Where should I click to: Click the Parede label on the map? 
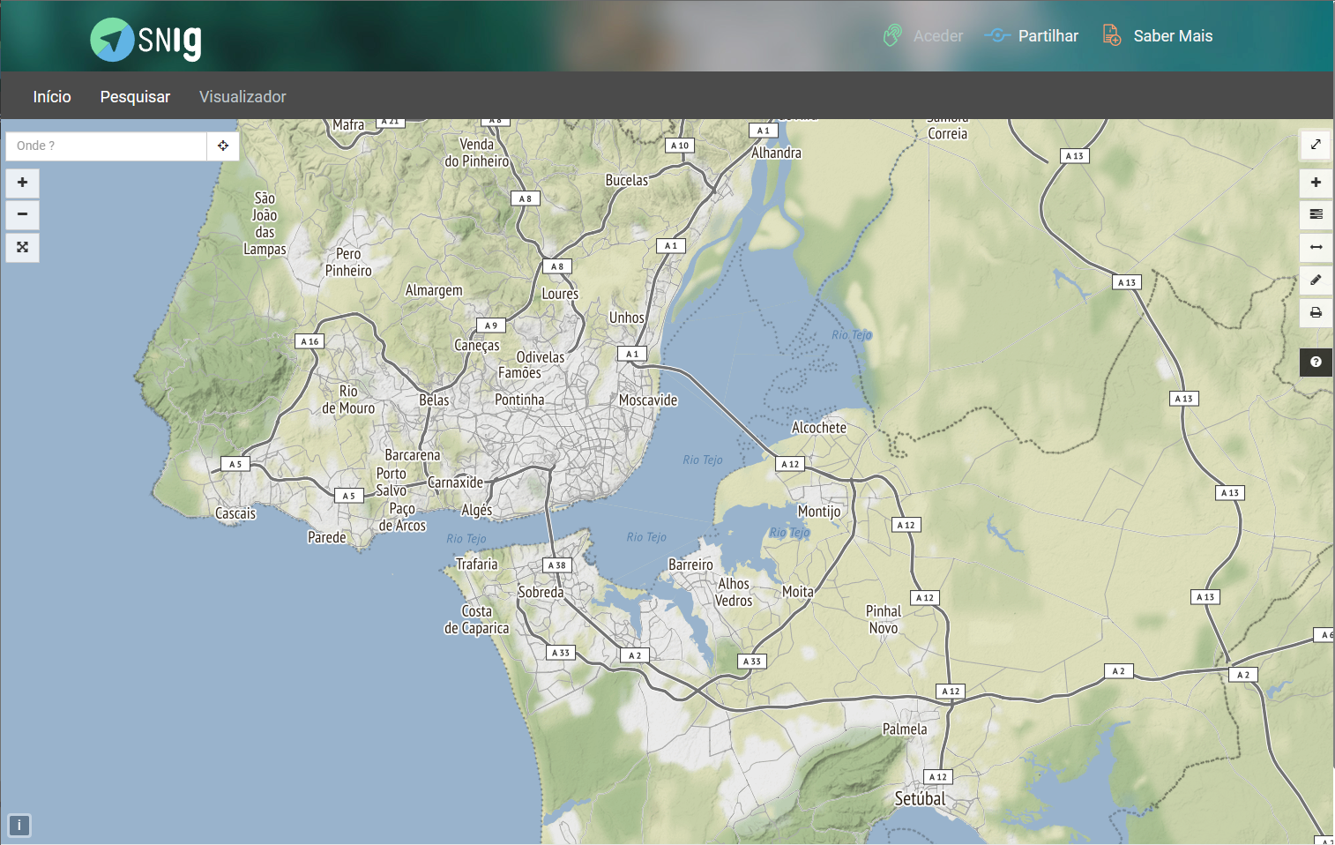point(327,538)
